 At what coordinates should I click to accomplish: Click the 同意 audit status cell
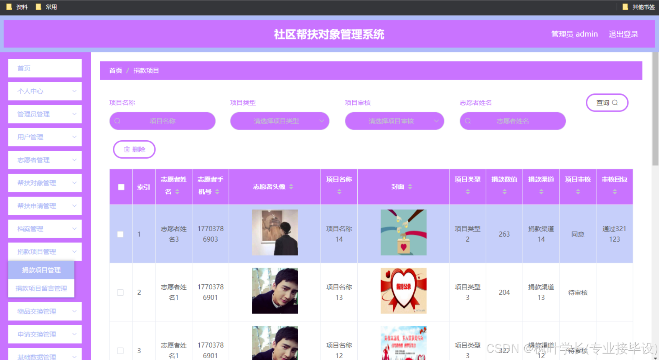[578, 234]
